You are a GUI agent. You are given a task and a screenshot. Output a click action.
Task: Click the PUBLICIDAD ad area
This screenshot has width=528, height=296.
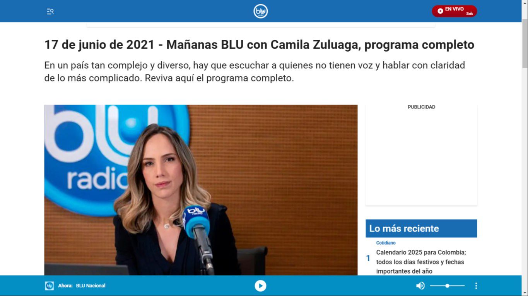point(421,154)
